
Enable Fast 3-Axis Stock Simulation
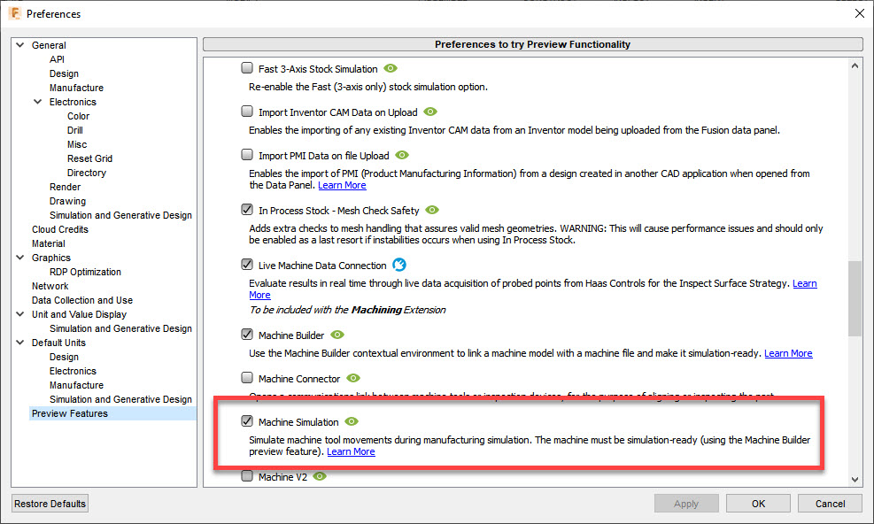[x=245, y=66]
